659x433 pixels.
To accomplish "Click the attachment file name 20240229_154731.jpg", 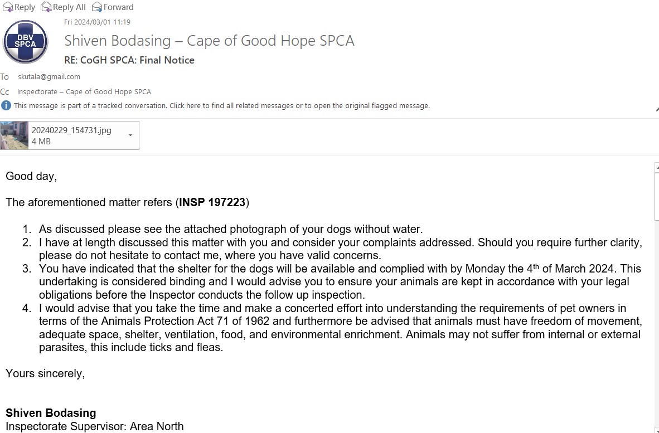I will (71, 130).
